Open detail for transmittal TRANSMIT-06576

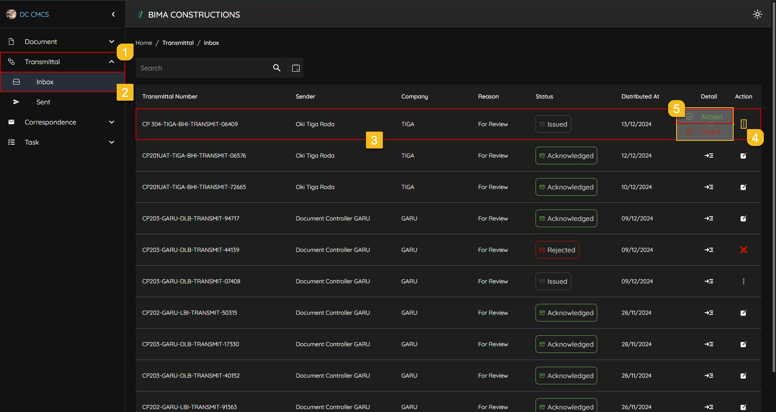(708, 155)
